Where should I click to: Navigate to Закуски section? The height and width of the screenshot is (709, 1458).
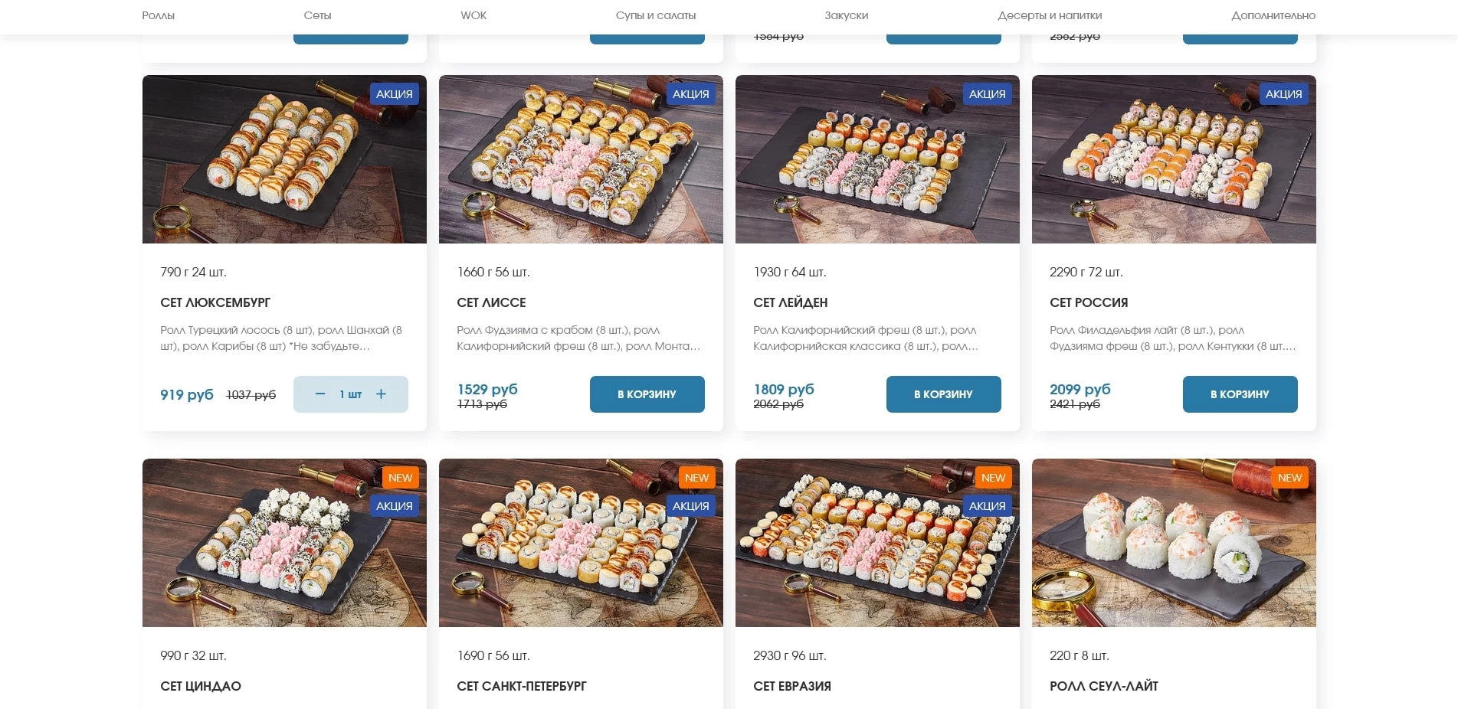point(847,15)
